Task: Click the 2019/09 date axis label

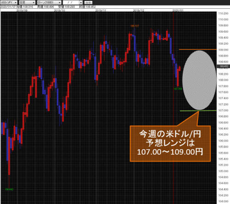Action: (x=22, y=11)
